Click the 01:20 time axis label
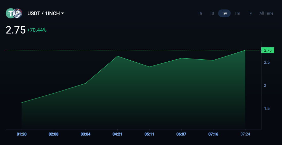The image size is (282, 145). tap(22, 134)
